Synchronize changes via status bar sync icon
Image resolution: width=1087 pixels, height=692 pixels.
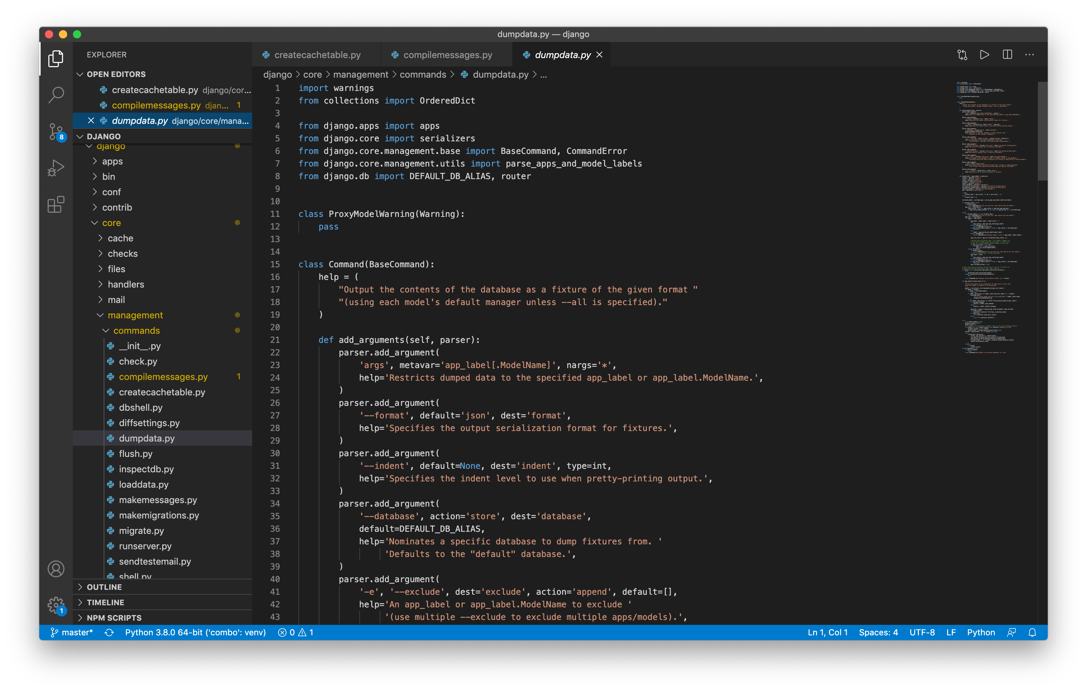[x=109, y=632]
